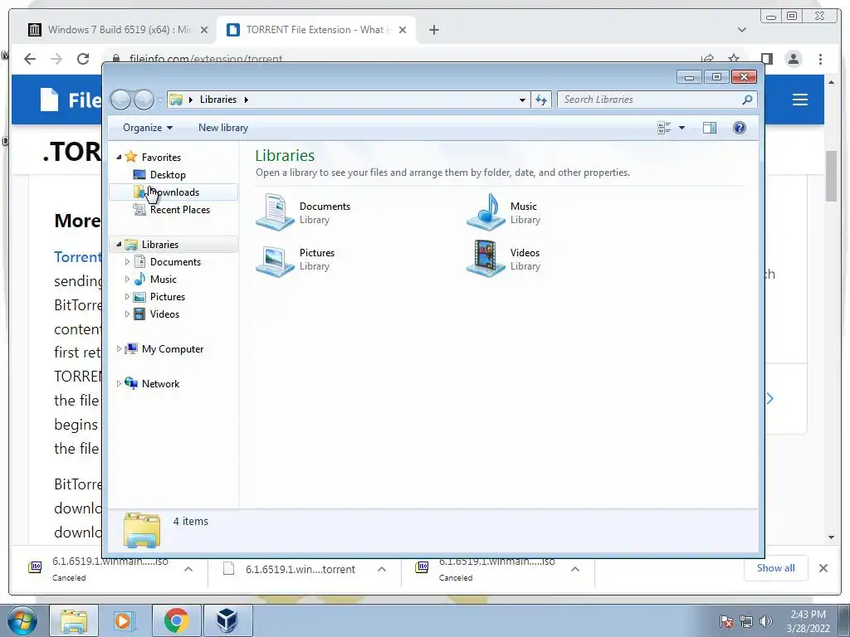Select Network in navigation pane
This screenshot has height=637, width=850.
pos(160,383)
